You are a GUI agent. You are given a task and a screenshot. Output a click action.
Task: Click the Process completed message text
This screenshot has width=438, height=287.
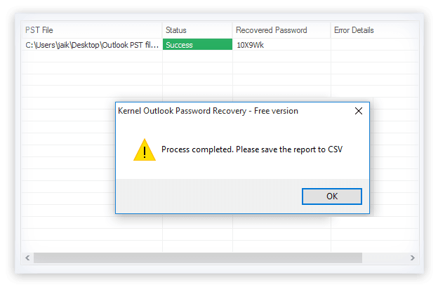(252, 149)
